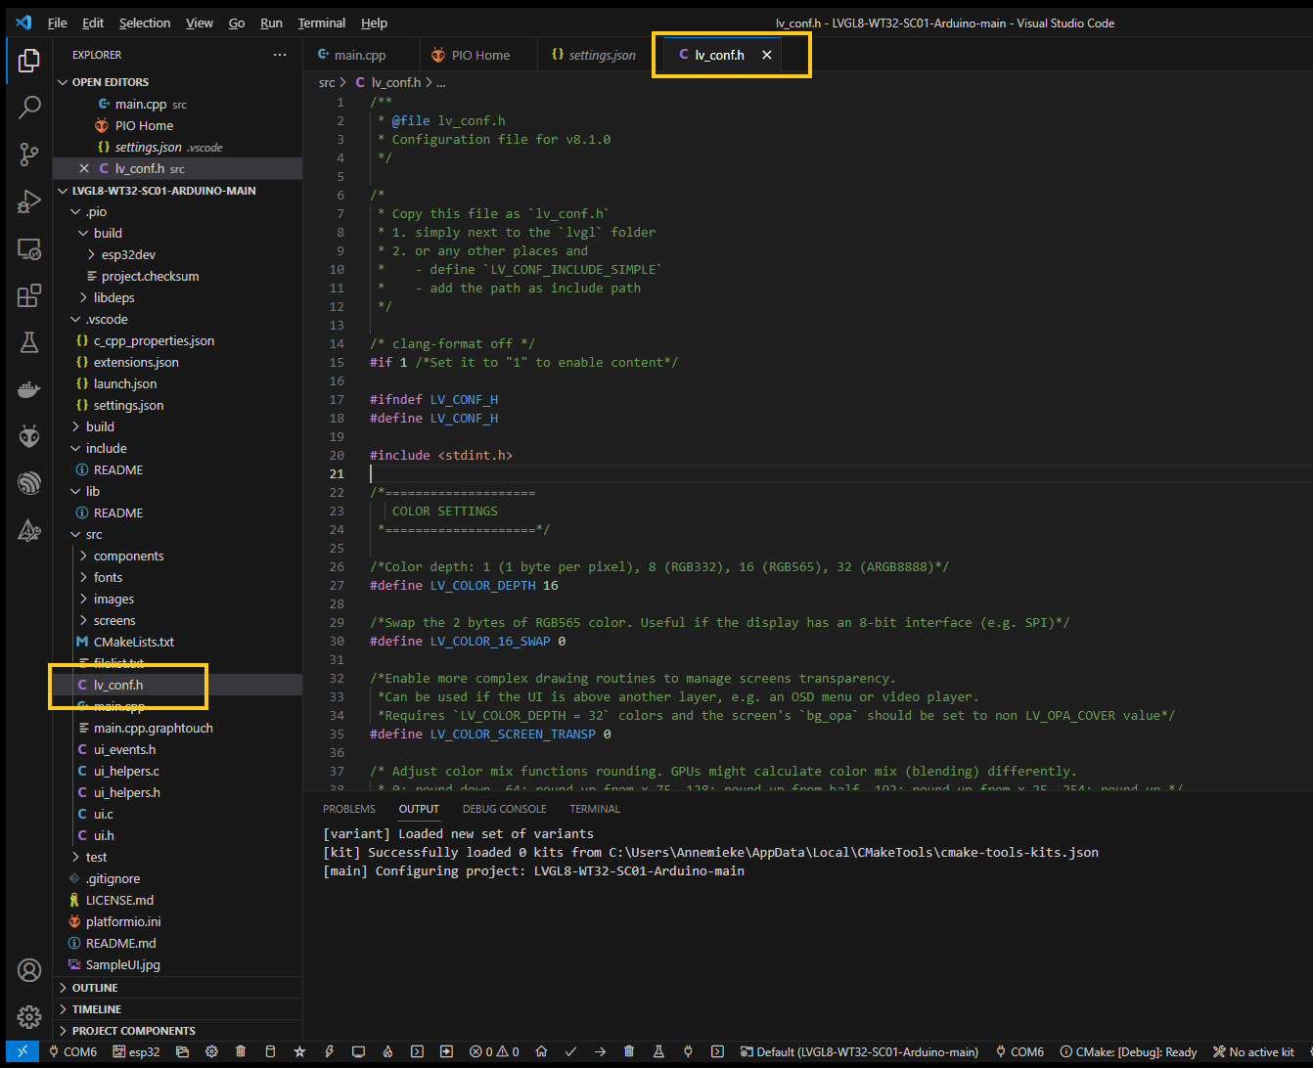Open the Remote Explorer icon in activity bar
Screen dimensions: 1313x1068
(29, 248)
